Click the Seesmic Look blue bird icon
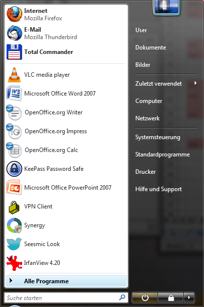 coord(14,244)
